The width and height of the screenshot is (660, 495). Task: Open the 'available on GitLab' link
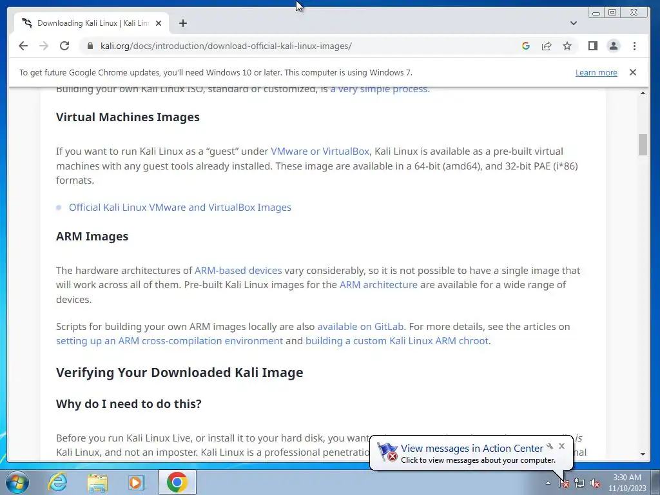pos(360,327)
